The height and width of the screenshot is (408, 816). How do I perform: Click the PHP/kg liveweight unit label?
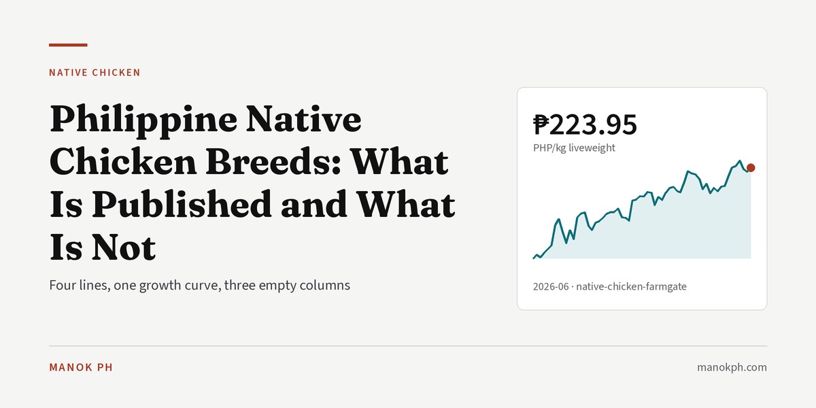pyautogui.click(x=574, y=148)
